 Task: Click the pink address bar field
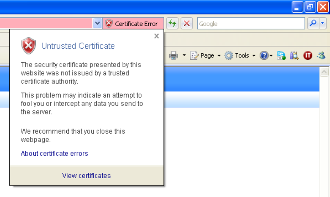(x=46, y=23)
